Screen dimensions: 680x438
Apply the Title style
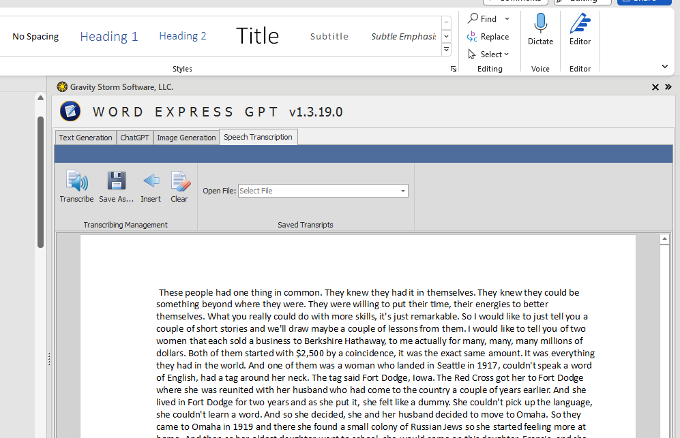[257, 36]
